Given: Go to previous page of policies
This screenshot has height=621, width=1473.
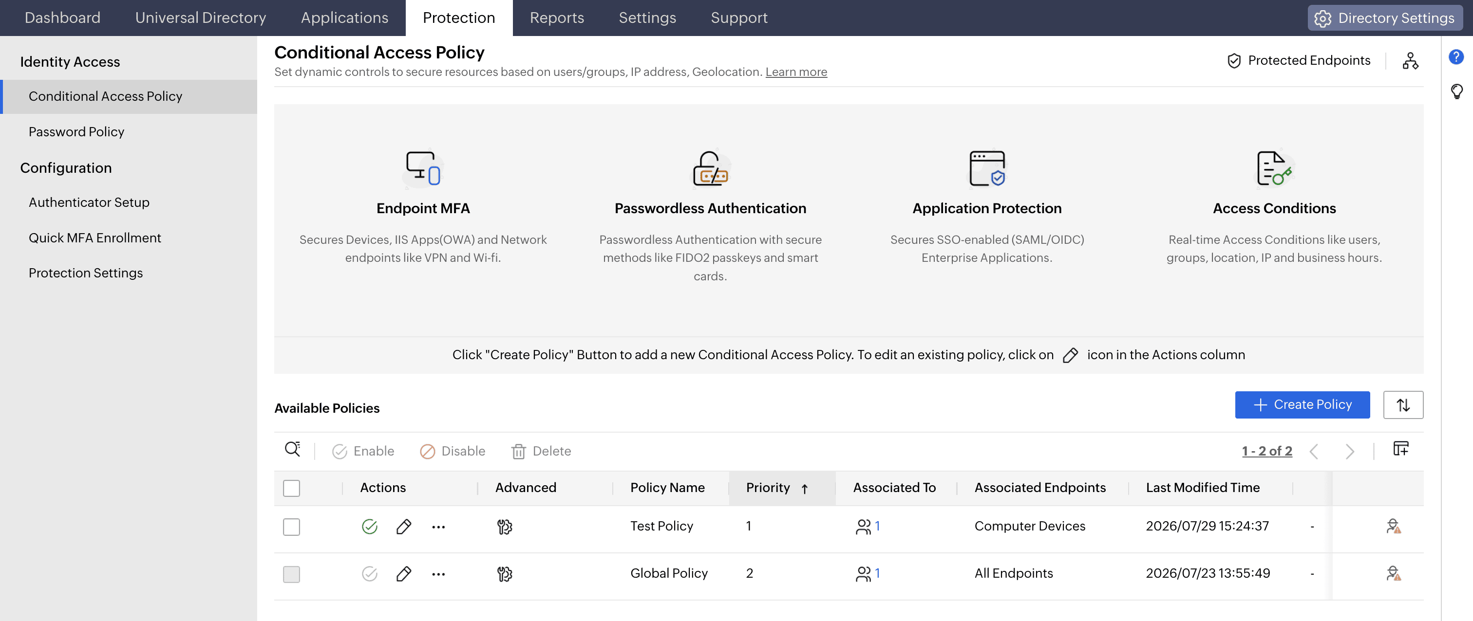Looking at the screenshot, I should 1314,451.
